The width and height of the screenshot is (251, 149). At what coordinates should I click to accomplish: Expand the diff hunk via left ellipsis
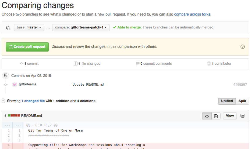coord(7,125)
